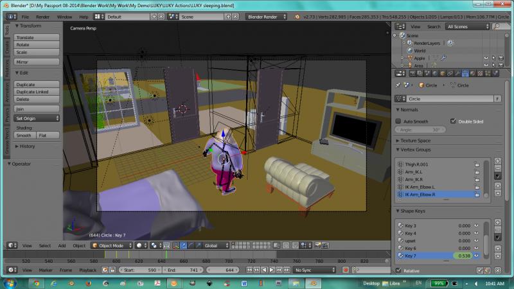This screenshot has width=514, height=289.
Task: Uncheck the Double Sided checkbox
Action: coord(453,121)
